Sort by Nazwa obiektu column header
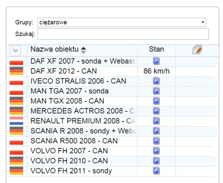 click(55, 49)
